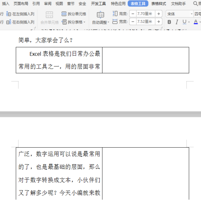The height and width of the screenshot is (200, 201).
Task: Click the 拆分单元格 button label
Action: click(77, 14)
